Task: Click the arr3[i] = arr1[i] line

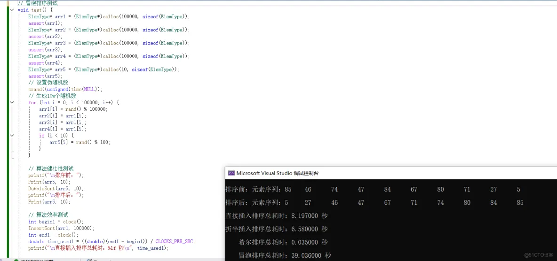Action: tap(63, 123)
